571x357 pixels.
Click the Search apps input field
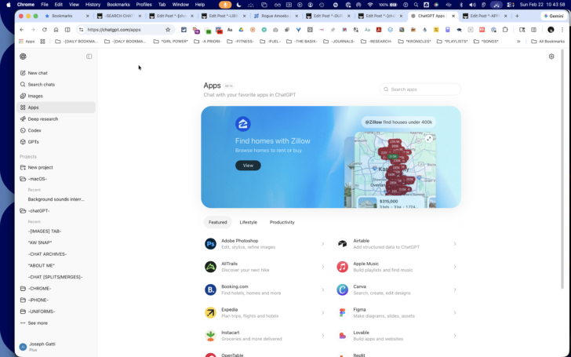[x=420, y=89]
